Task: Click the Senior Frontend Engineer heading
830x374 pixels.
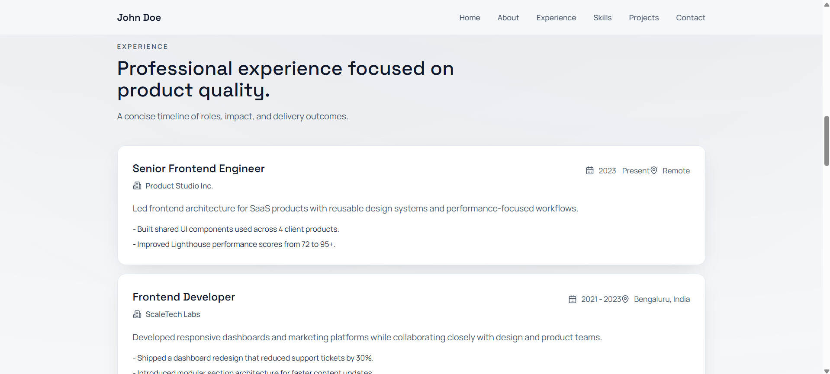Action: 199,169
